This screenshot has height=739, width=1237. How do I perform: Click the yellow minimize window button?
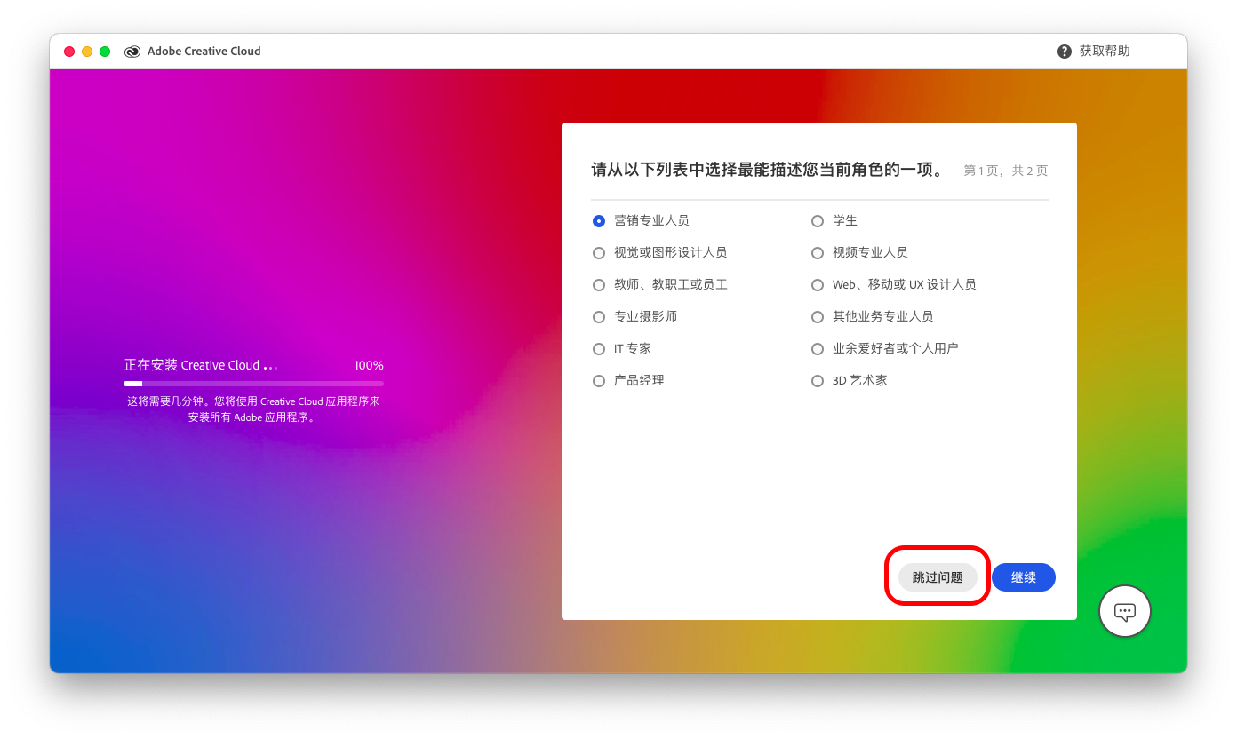(87, 52)
